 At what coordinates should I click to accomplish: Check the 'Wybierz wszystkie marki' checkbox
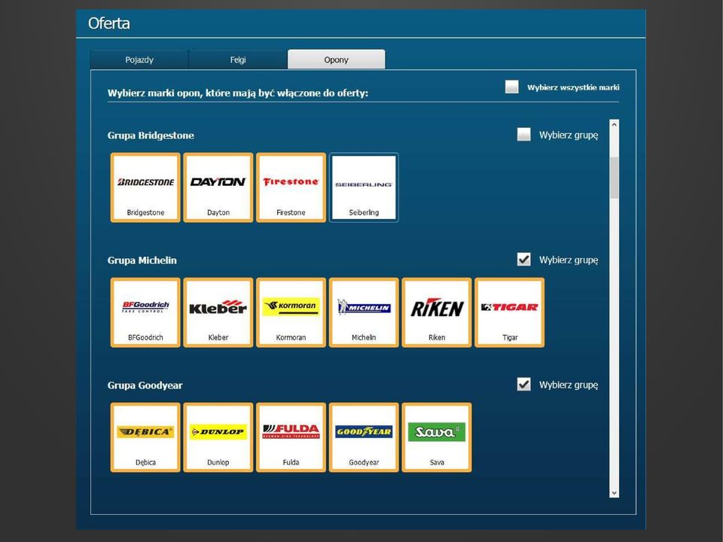click(512, 87)
